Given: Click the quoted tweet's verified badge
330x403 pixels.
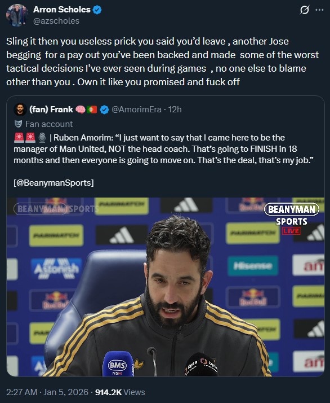Looking at the screenshot, I should coord(104,109).
